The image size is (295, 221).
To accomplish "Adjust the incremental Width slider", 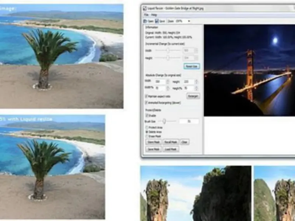I will (168, 50).
